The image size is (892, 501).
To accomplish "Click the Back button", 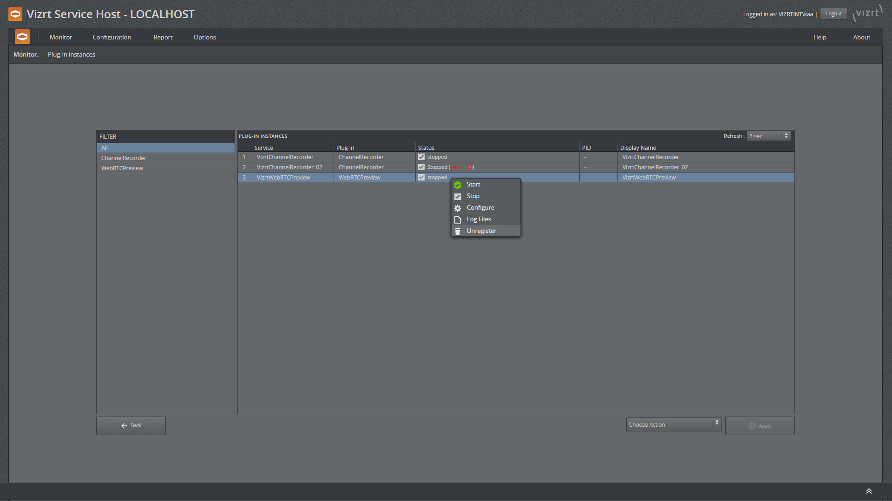I will coord(131,425).
